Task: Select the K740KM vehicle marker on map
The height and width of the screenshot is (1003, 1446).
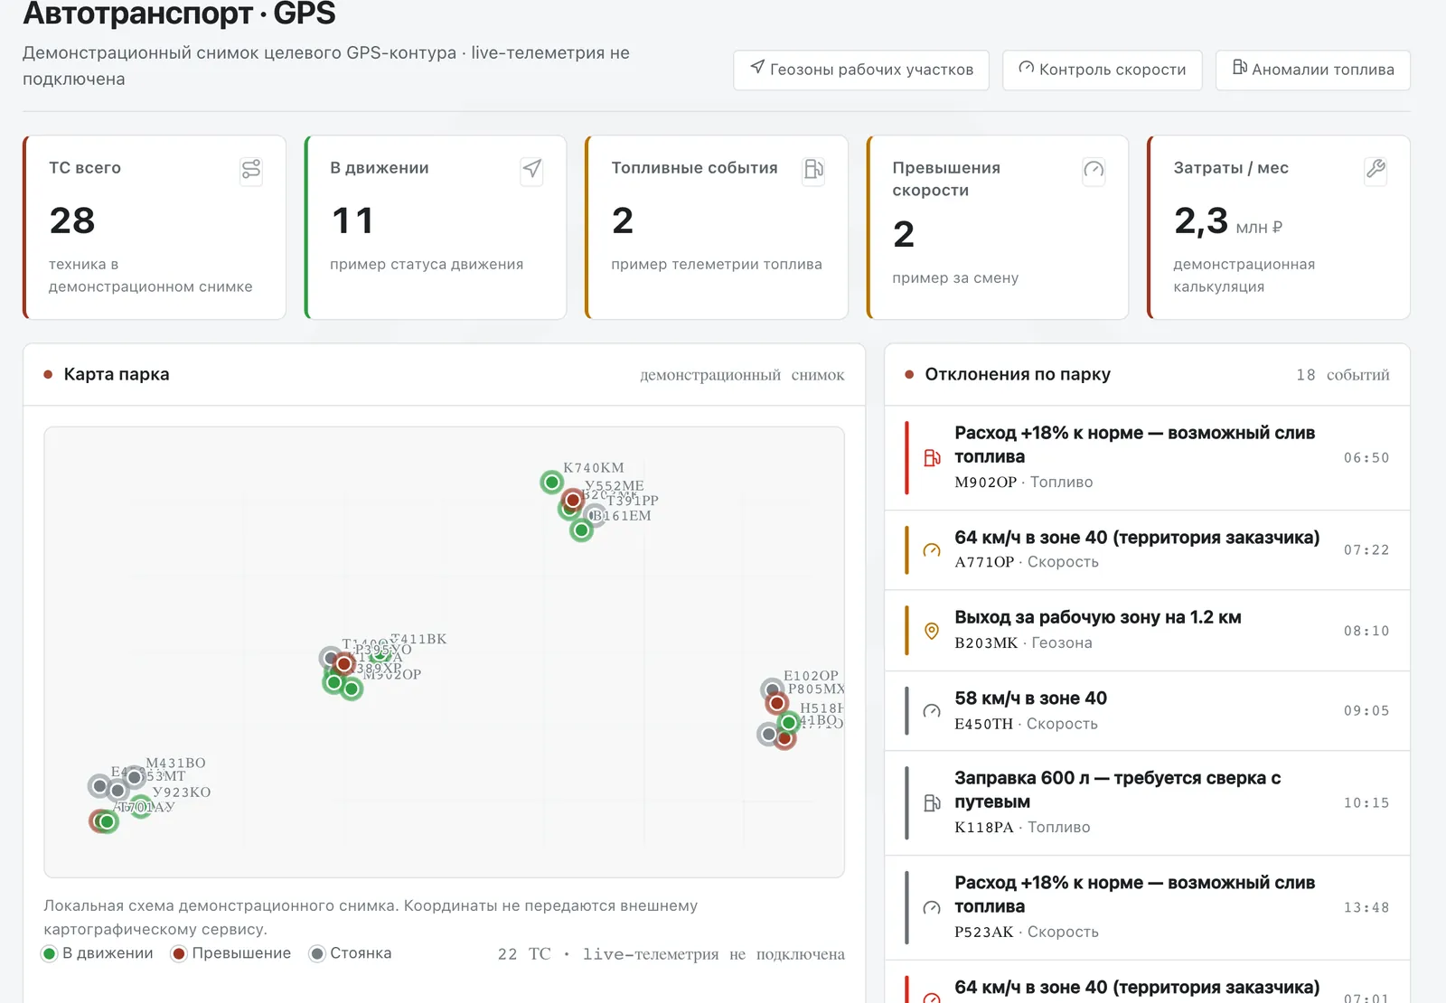Action: click(x=551, y=482)
